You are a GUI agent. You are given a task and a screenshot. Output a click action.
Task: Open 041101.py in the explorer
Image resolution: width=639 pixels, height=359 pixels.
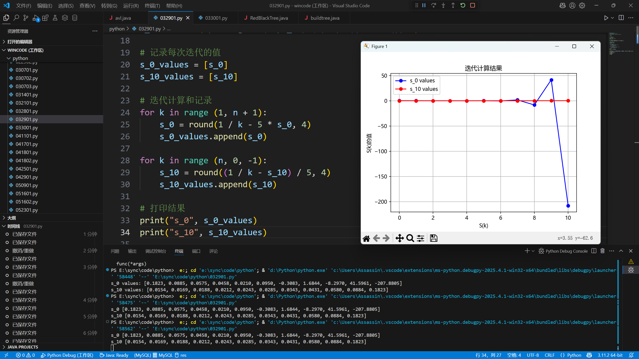(27, 136)
